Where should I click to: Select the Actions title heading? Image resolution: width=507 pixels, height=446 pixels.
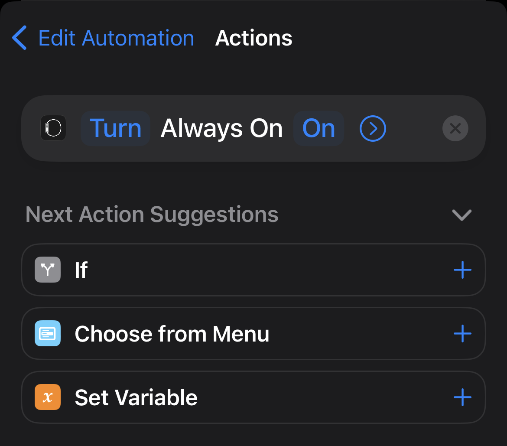click(x=253, y=38)
